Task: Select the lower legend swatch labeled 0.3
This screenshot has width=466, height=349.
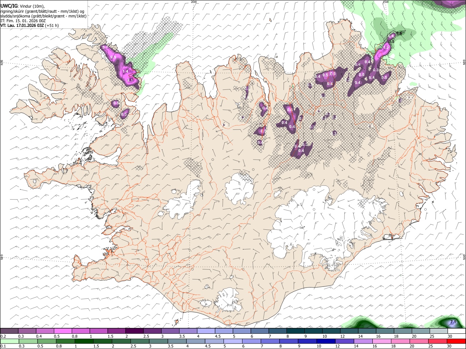Action: (27, 341)
